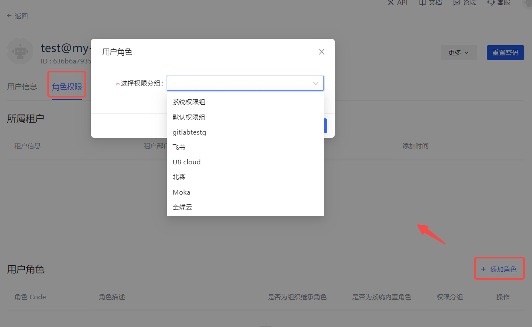Open 客服 support headset icon
The image size is (532, 327).
491,2
